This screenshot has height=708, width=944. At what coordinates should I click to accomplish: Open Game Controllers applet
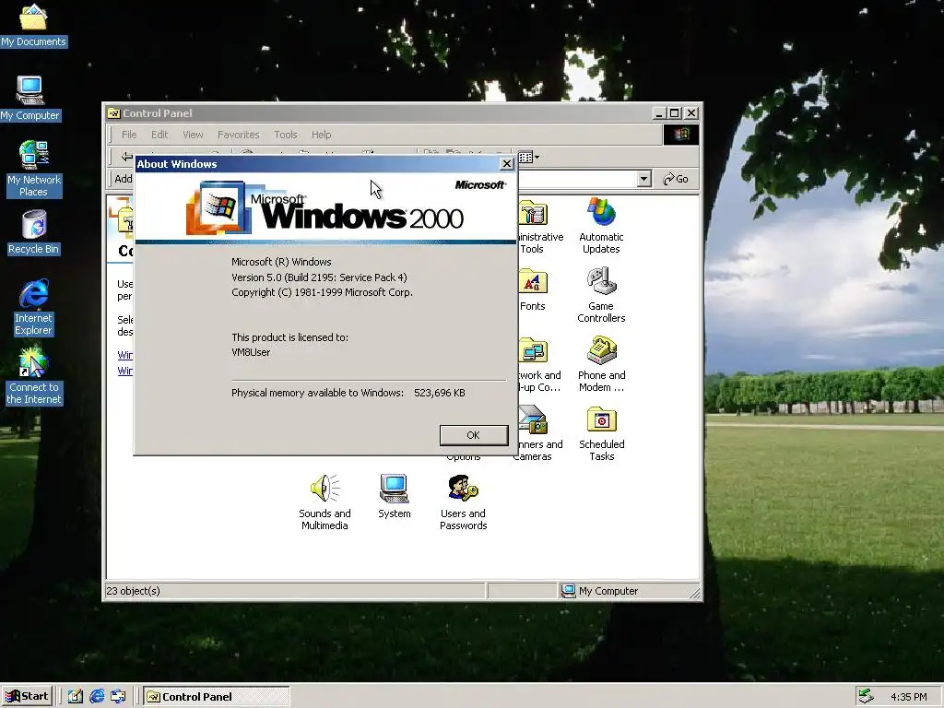[601, 295]
